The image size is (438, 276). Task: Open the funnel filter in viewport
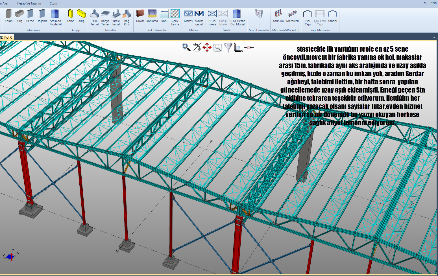click(228, 47)
